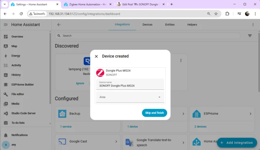
Task: Click the integrations Search field
Action: [x=148, y=36]
